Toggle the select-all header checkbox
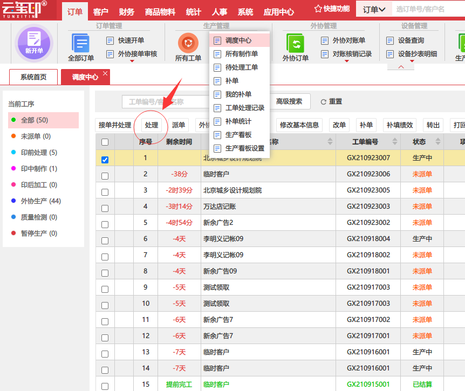 (105, 142)
